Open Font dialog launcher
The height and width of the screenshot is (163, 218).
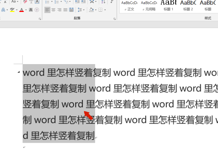click(40, 19)
